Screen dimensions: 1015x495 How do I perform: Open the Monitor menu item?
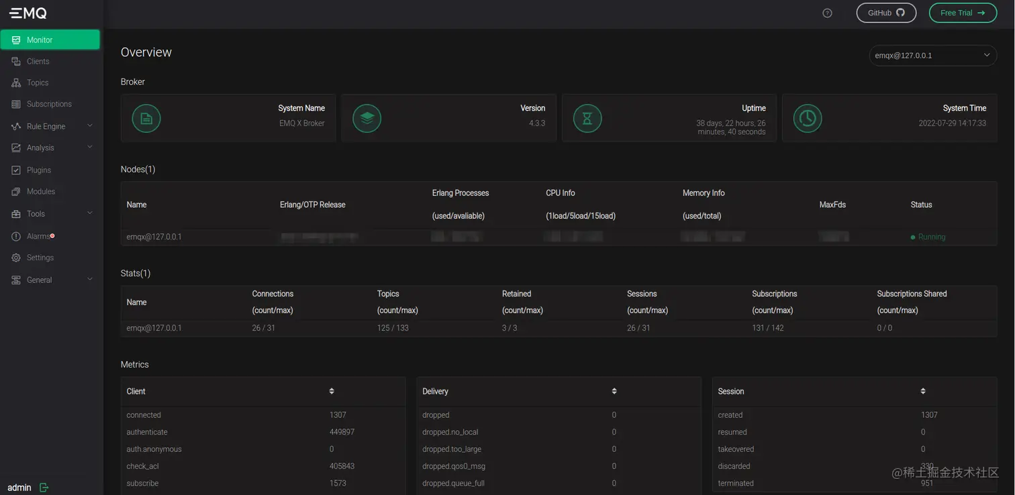pos(50,40)
